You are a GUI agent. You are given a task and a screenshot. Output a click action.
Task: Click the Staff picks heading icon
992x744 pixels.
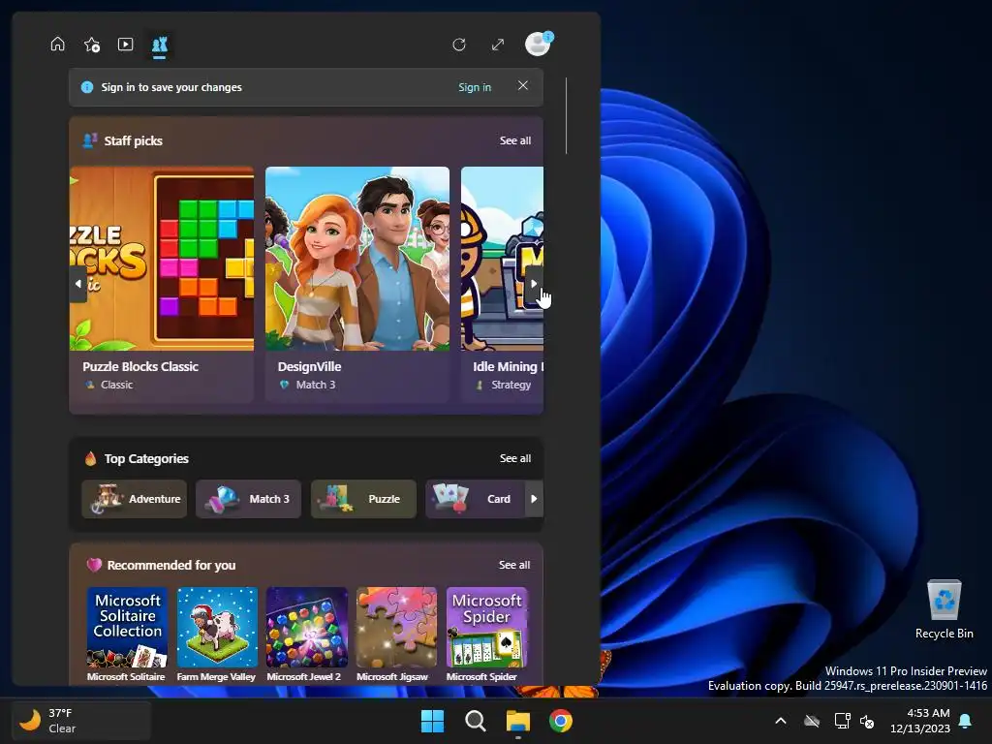[x=90, y=140]
